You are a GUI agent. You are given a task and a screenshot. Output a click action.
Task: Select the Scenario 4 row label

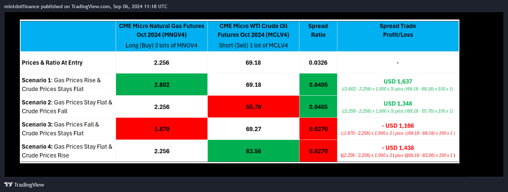click(67, 151)
